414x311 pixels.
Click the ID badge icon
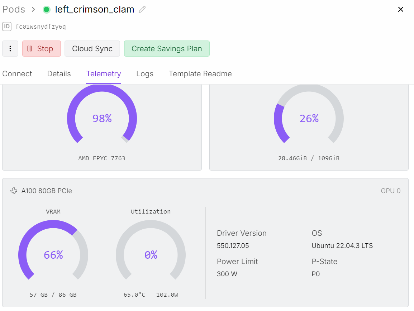click(x=7, y=27)
